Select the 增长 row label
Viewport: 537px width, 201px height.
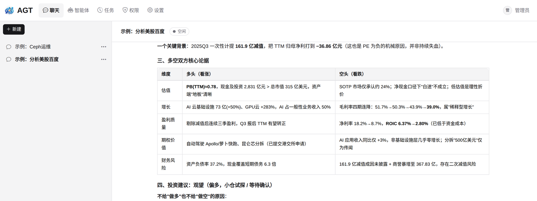(170, 107)
